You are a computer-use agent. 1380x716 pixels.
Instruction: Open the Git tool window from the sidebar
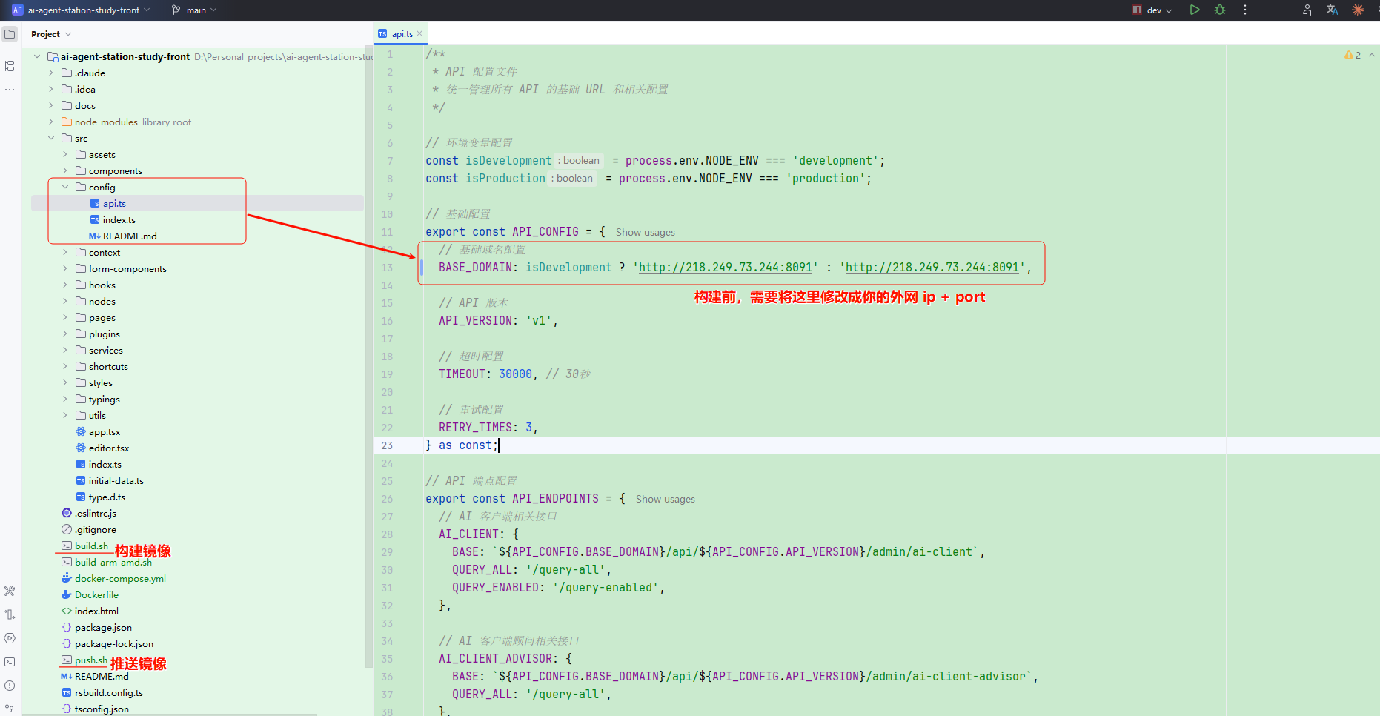tap(10, 709)
